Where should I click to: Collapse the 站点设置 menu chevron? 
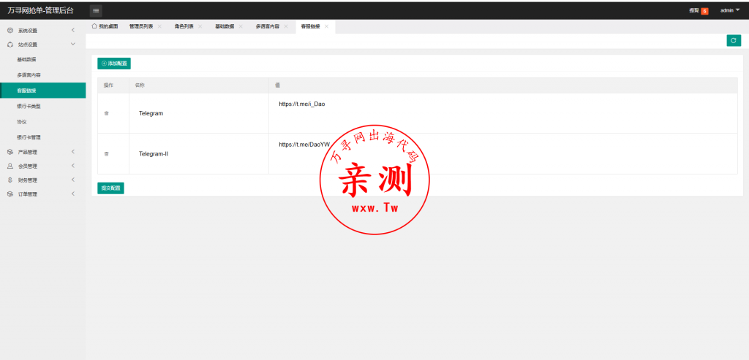(x=72, y=45)
